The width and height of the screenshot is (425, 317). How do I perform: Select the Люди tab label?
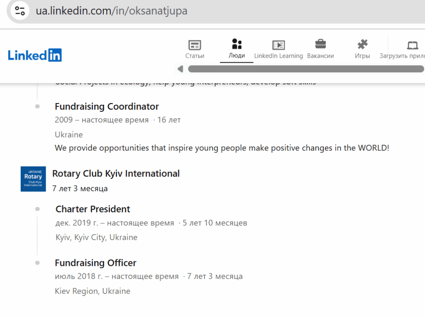click(237, 56)
